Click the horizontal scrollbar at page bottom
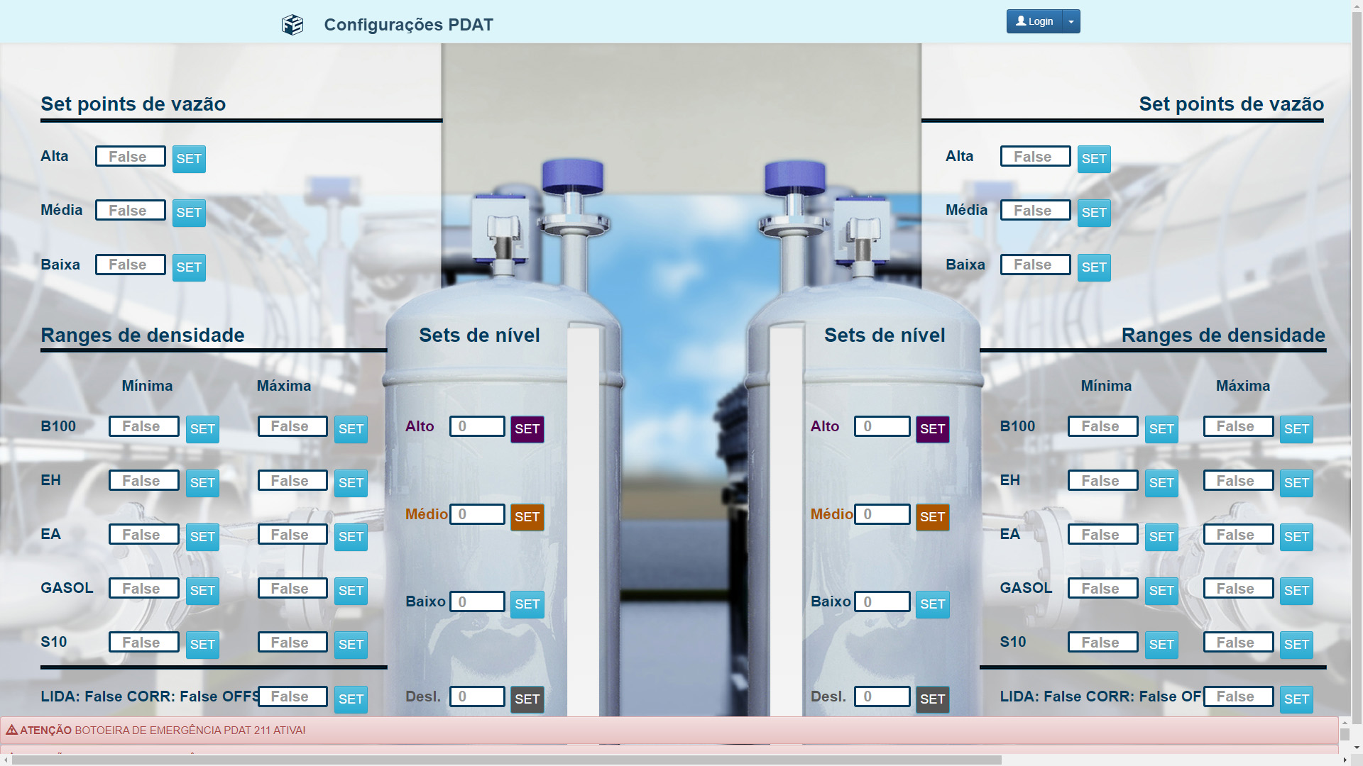 [507, 760]
